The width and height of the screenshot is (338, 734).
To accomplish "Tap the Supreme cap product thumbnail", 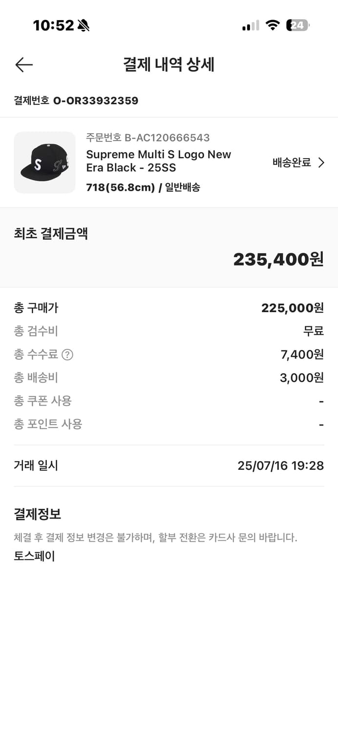I will (x=45, y=162).
